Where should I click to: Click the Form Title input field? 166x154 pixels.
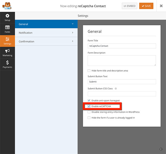tap(122, 46)
